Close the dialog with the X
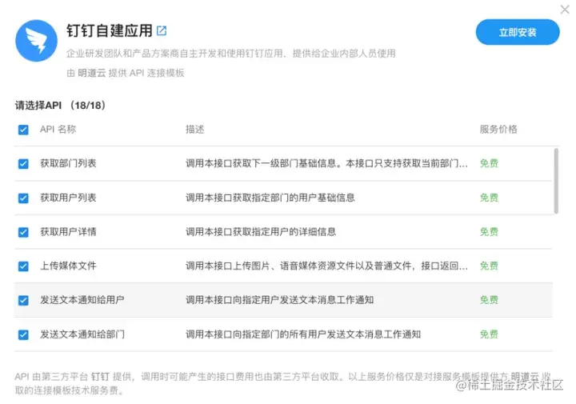576x404 pixels. (565, 9)
